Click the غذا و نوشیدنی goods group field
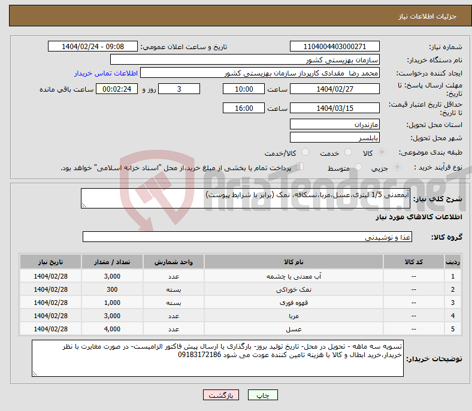This screenshot has width=472, height=411. coord(247,237)
